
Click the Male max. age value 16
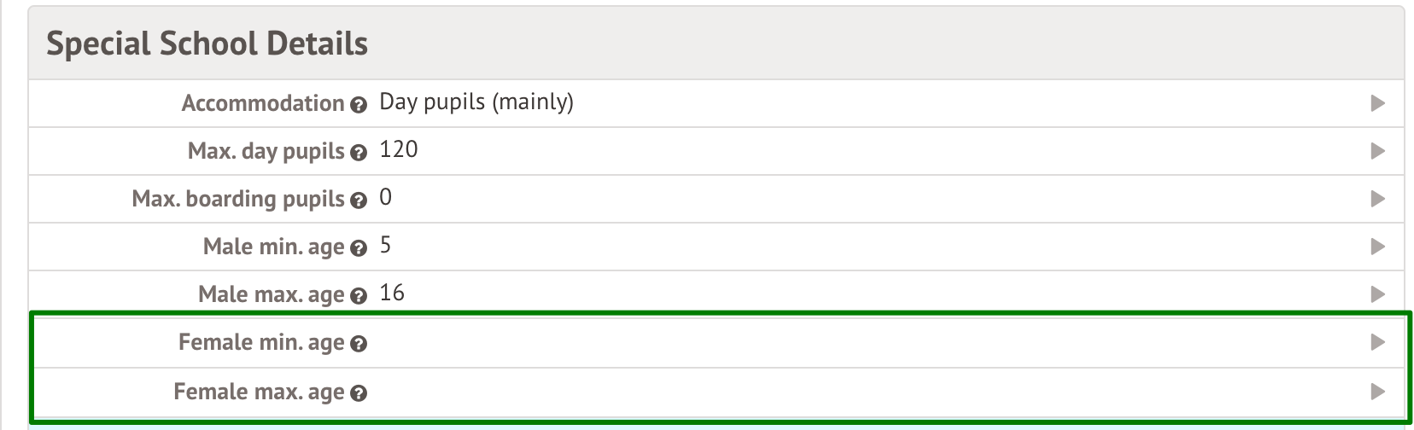tap(392, 293)
